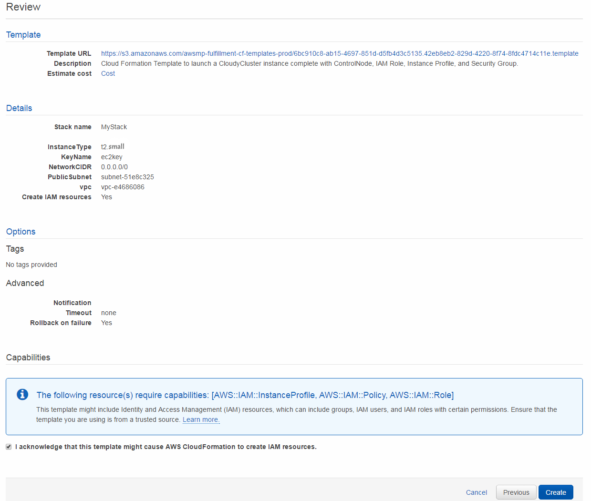Open the Estimate cost 'Cost' link
Screen dimensions: 591x501
point(108,73)
